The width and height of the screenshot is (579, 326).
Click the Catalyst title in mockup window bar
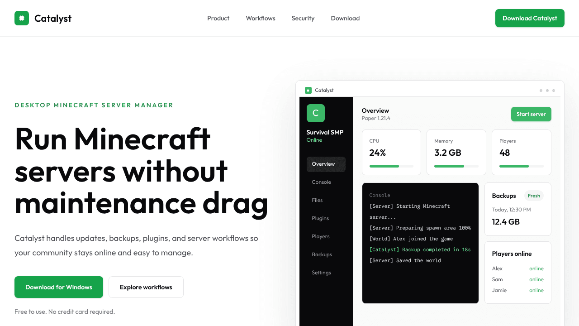click(x=324, y=90)
